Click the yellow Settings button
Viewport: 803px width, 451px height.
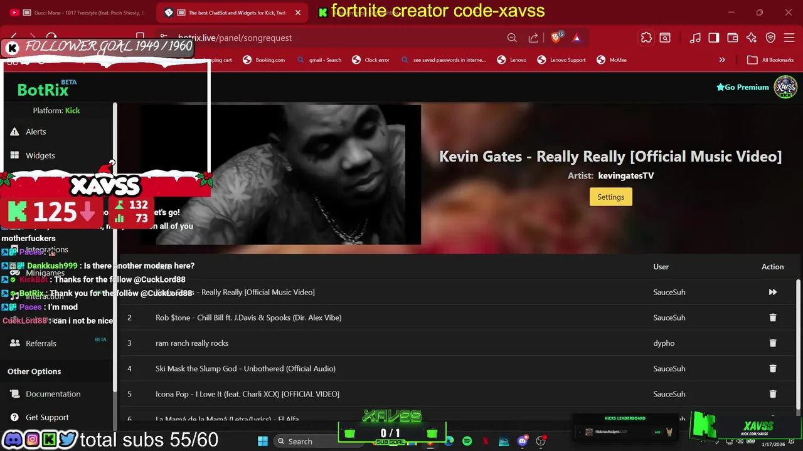tap(610, 197)
